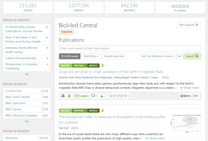This screenshot has height=141, width=208.
Task: Toggle sort direction chevron button
Action: tap(179, 56)
